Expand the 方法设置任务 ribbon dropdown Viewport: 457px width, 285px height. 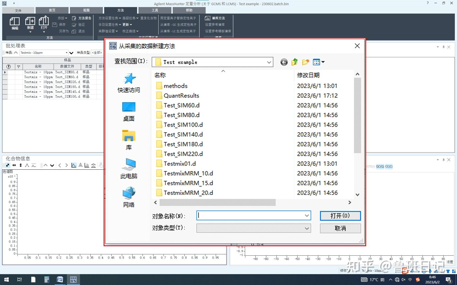point(110,18)
